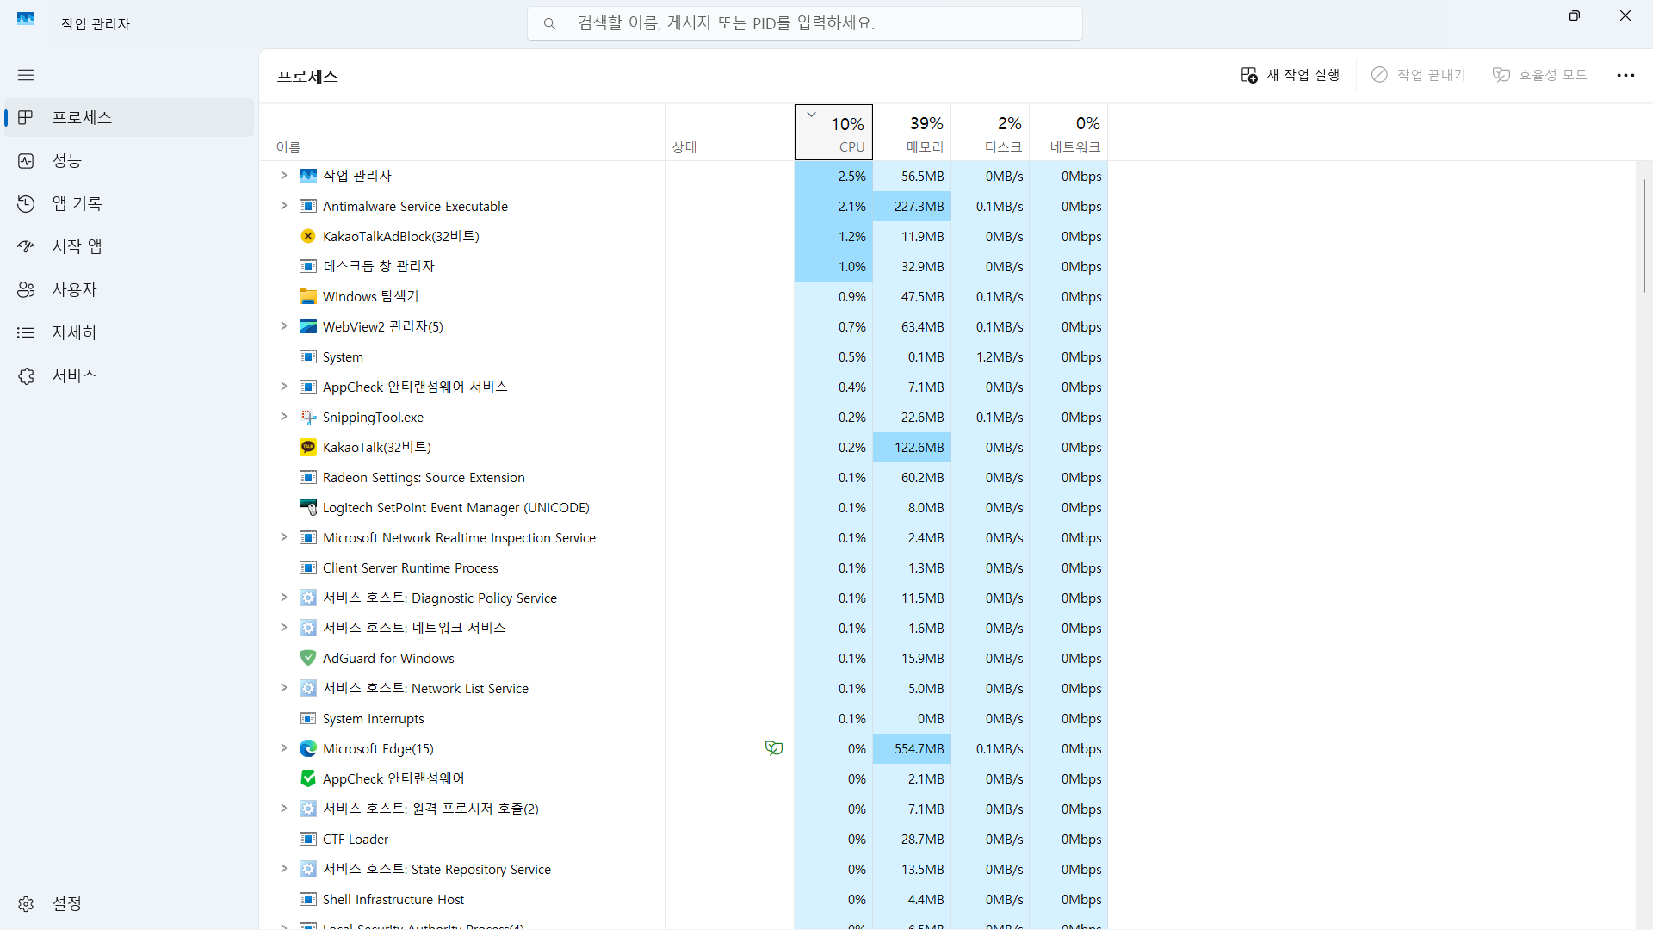This screenshot has height=930, width=1653.
Task: Expand the WebView2 관리자(5) group
Action: coord(283,326)
